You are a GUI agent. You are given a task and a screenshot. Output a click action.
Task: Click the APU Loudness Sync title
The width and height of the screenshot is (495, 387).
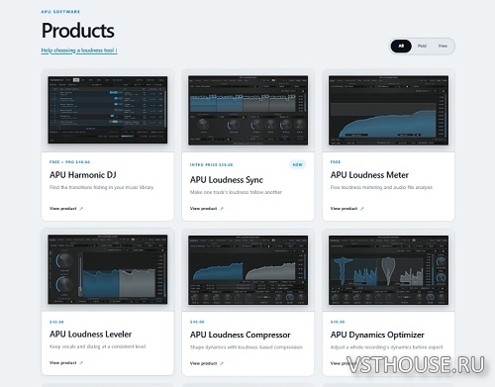coord(227,180)
